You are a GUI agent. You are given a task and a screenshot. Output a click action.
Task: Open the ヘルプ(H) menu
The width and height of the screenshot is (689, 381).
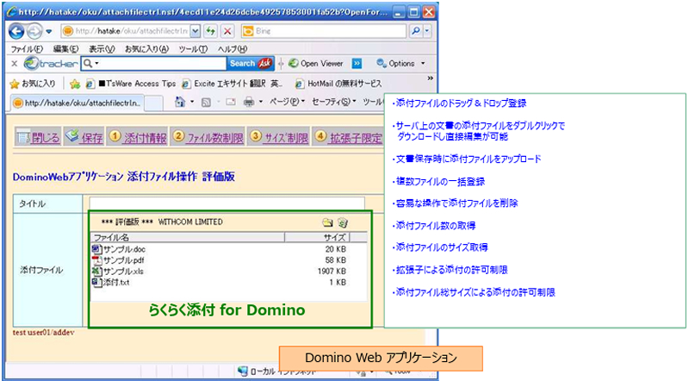pos(233,49)
